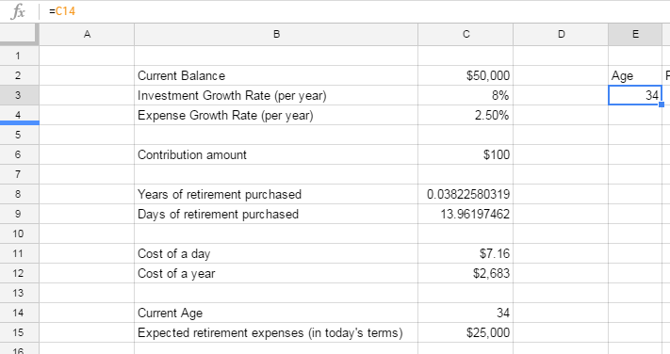Select the Days of retirement purchased label

(218, 214)
